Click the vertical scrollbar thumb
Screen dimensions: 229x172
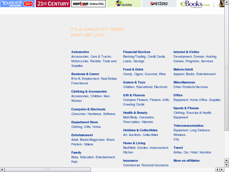click(226, 68)
